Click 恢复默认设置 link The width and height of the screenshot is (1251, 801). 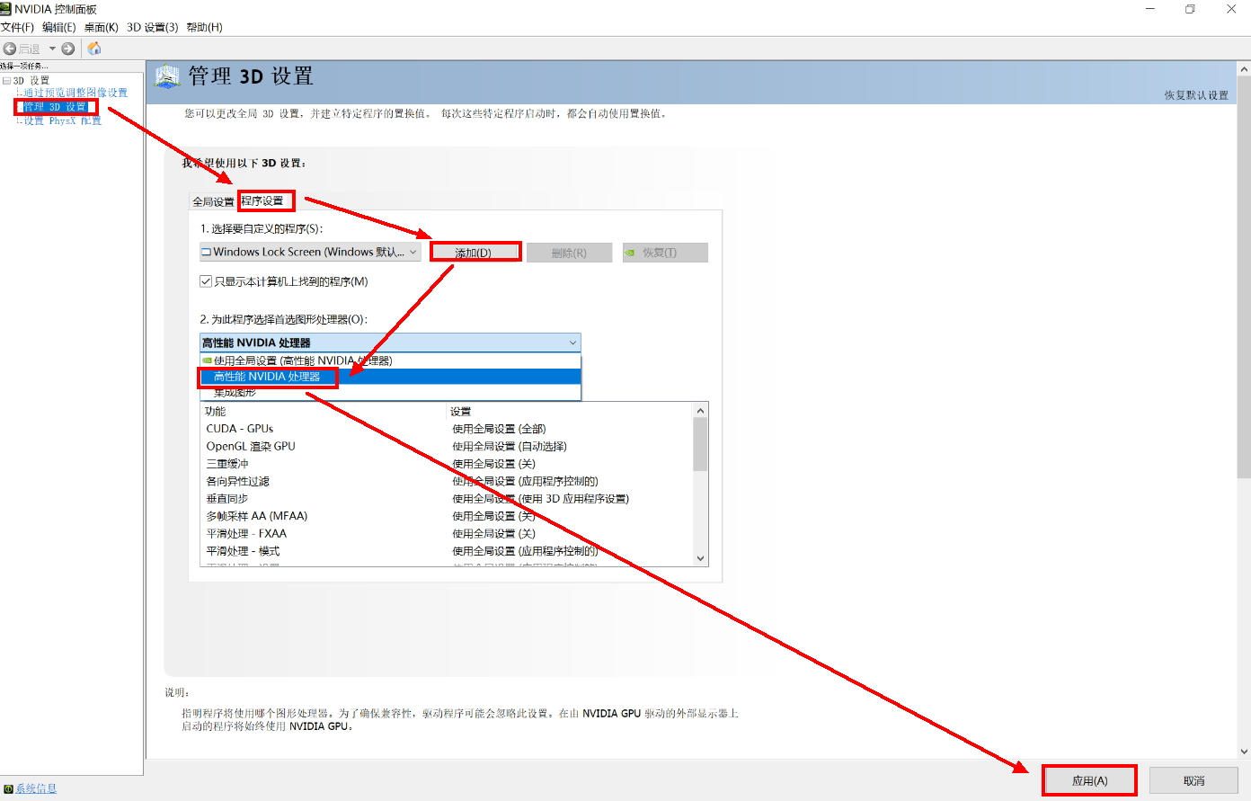[x=1196, y=95]
